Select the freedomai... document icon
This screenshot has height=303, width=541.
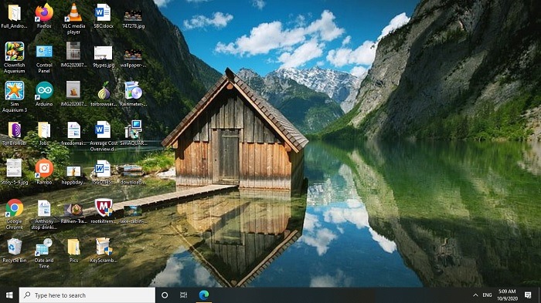pyautogui.click(x=73, y=133)
